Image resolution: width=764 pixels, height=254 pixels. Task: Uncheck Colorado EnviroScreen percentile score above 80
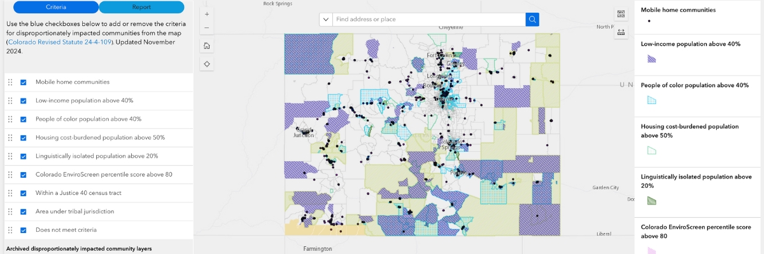click(24, 175)
